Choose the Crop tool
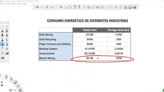Image resolution: width=164 pixels, height=92 pixels. pyautogui.click(x=61, y=7)
